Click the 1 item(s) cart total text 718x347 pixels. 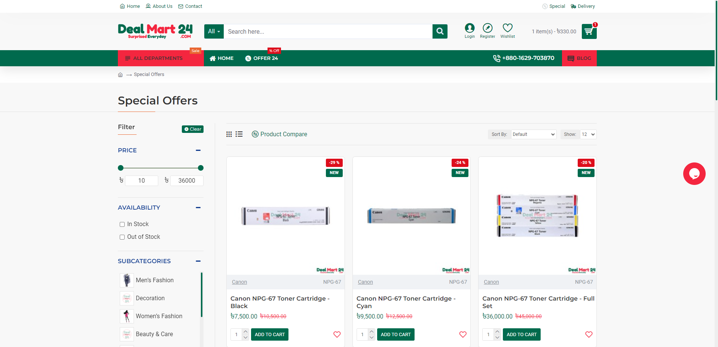554,31
